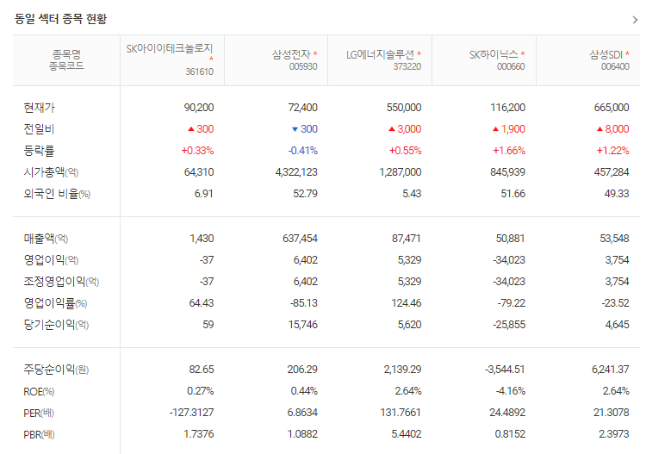Click the current price 550,000

tap(404, 108)
